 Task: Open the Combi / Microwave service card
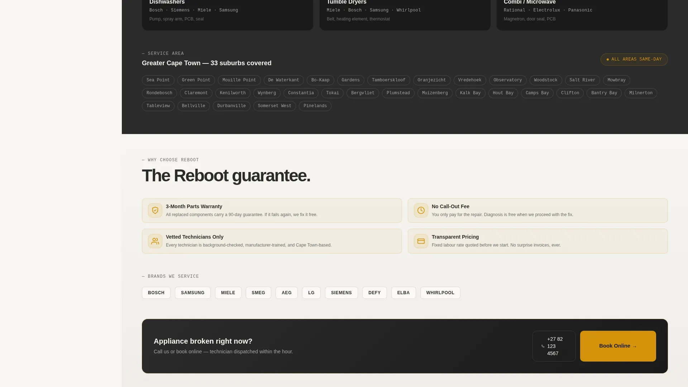pos(582,14)
